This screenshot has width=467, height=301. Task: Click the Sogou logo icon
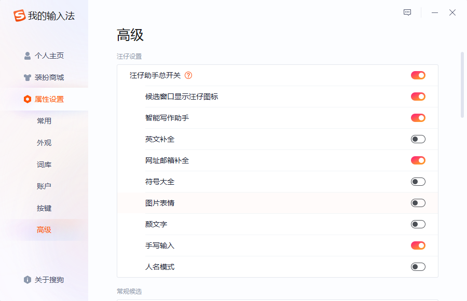[x=19, y=16]
